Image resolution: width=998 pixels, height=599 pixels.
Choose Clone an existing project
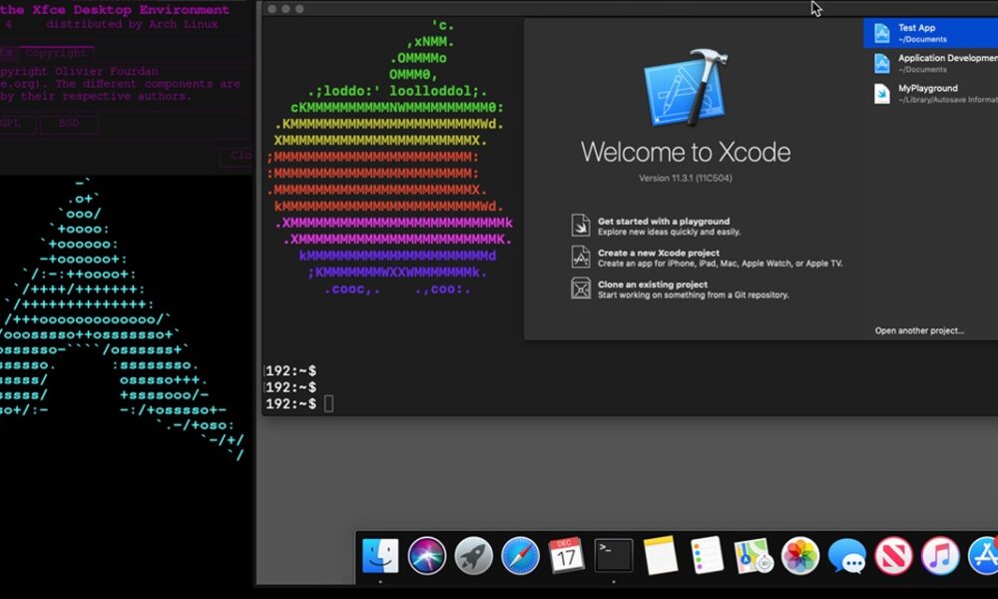[653, 285]
